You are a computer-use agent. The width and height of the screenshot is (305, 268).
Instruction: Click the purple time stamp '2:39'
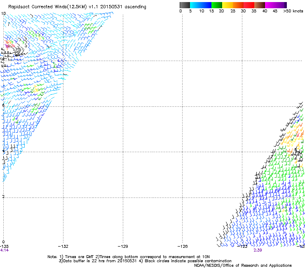(258, 250)
